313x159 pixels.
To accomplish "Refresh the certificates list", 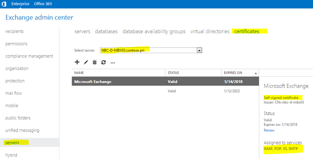I will point(103,62).
